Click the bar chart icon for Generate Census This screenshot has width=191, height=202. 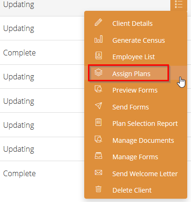coord(98,39)
